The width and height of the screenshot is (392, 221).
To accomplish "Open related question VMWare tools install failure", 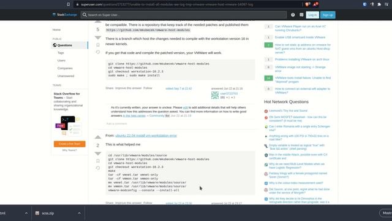I will point(303,80).
